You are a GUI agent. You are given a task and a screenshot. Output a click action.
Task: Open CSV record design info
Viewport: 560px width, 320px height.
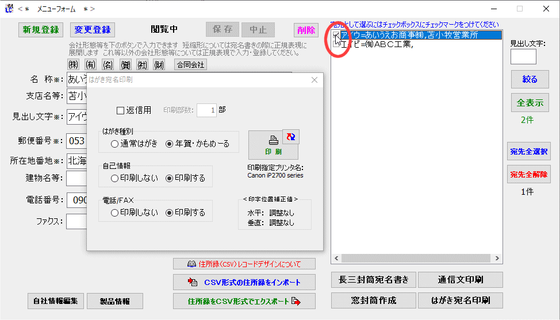coord(244,264)
